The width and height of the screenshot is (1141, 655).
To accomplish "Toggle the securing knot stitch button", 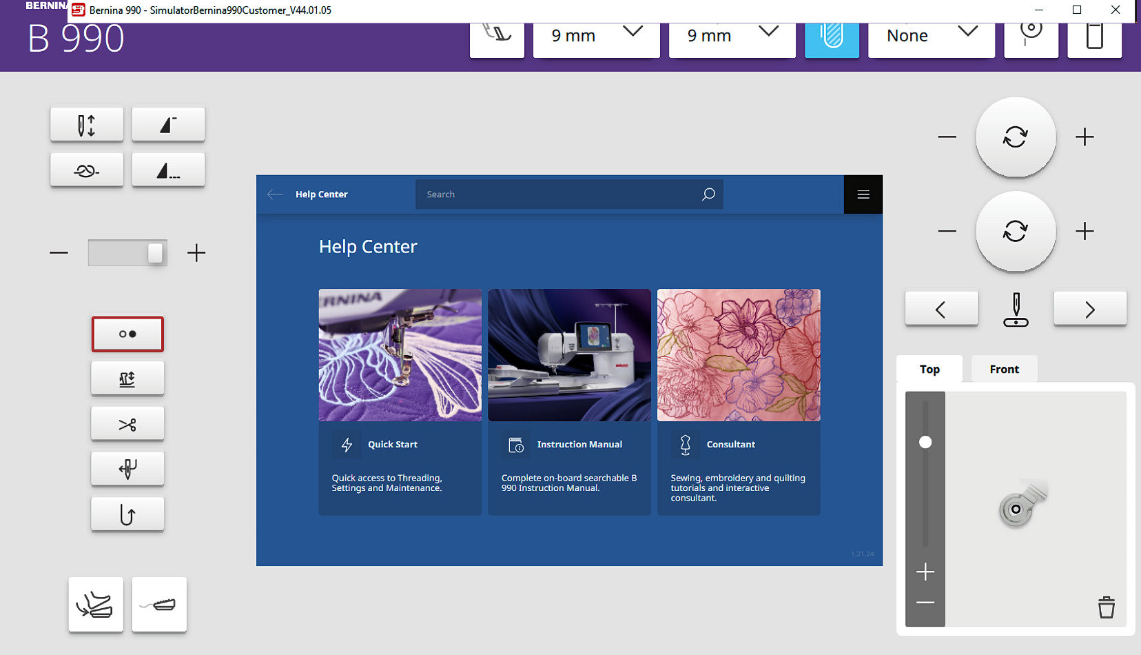I will click(x=87, y=170).
